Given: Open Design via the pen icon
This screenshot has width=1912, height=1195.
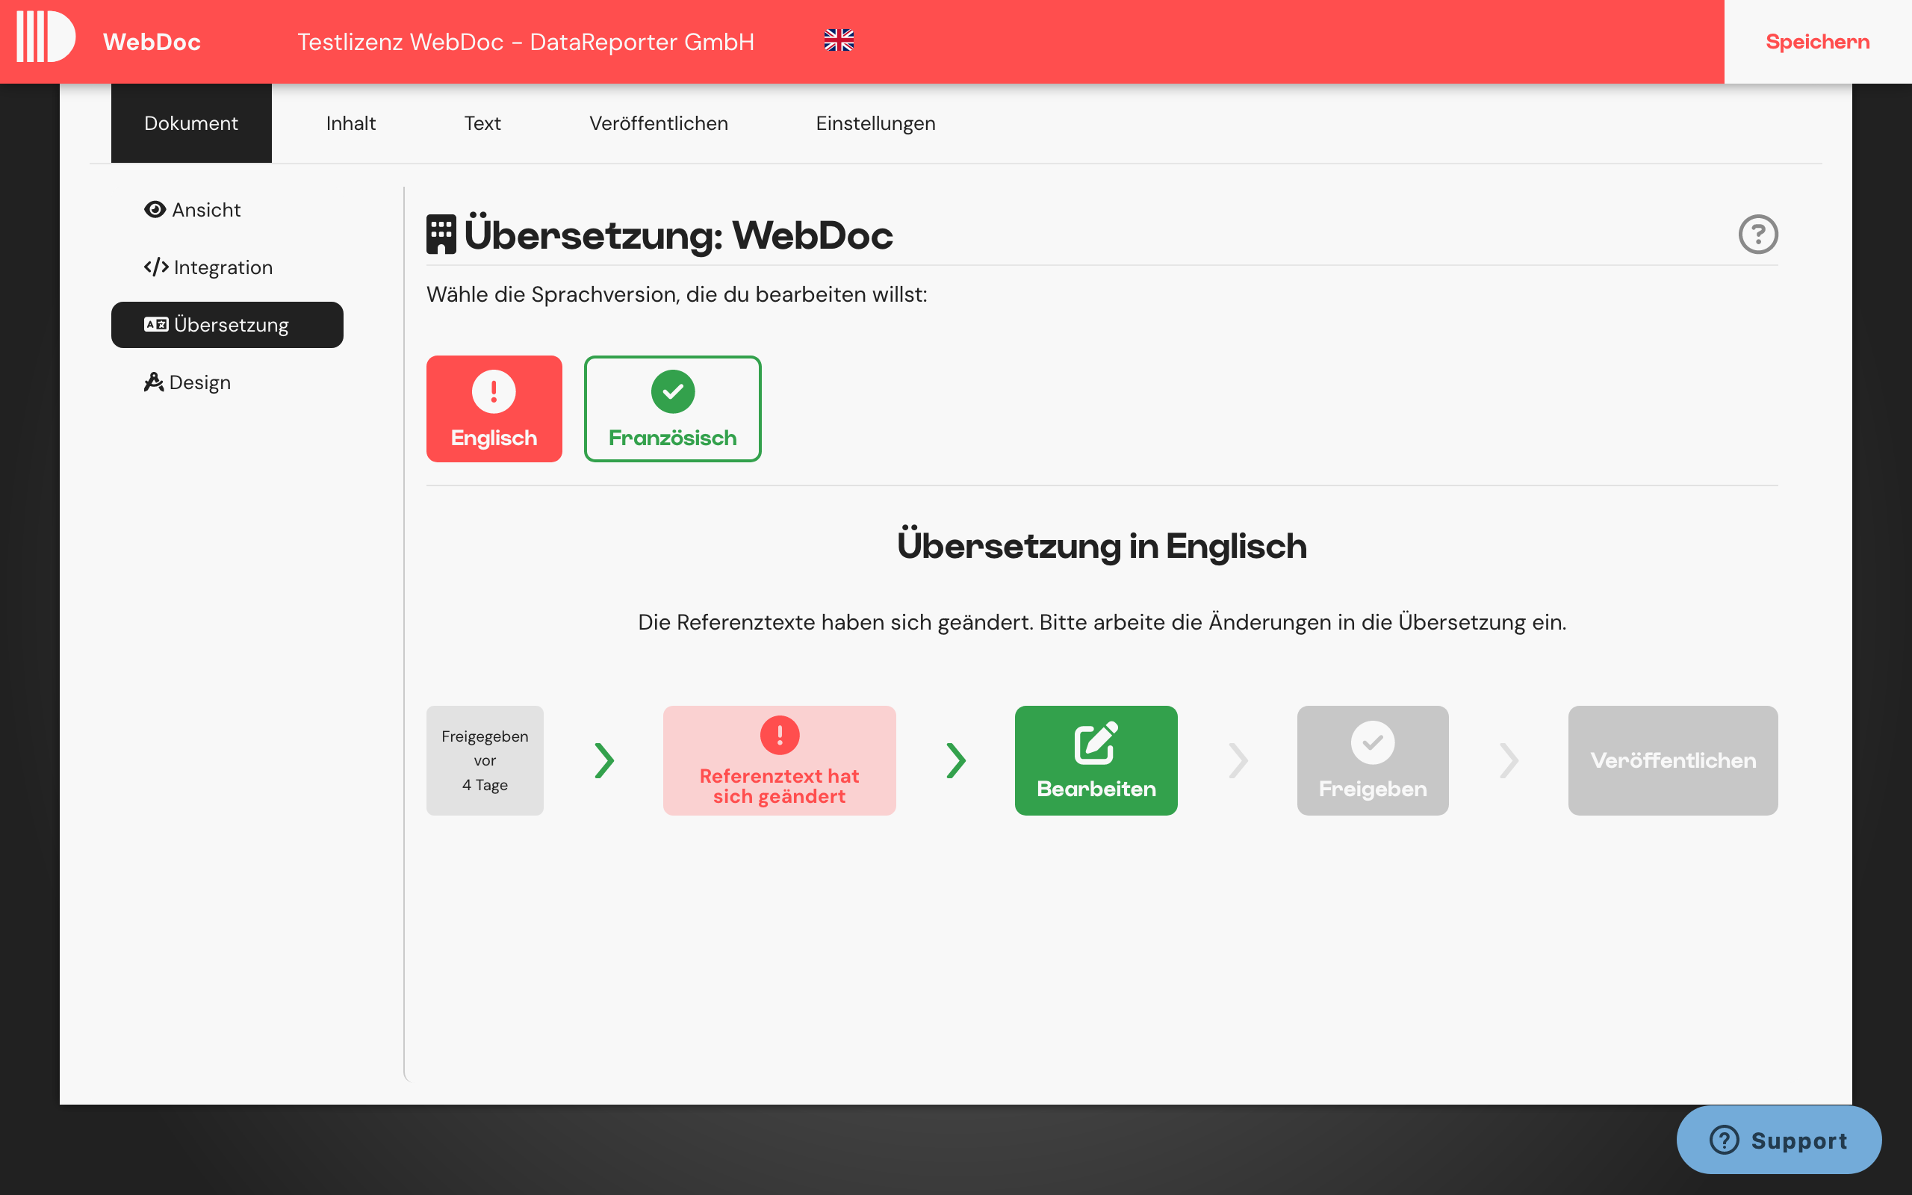Looking at the screenshot, I should [153, 382].
